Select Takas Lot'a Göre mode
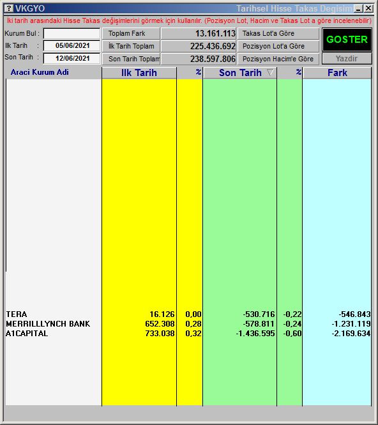This screenshot has width=378, height=425. point(278,33)
